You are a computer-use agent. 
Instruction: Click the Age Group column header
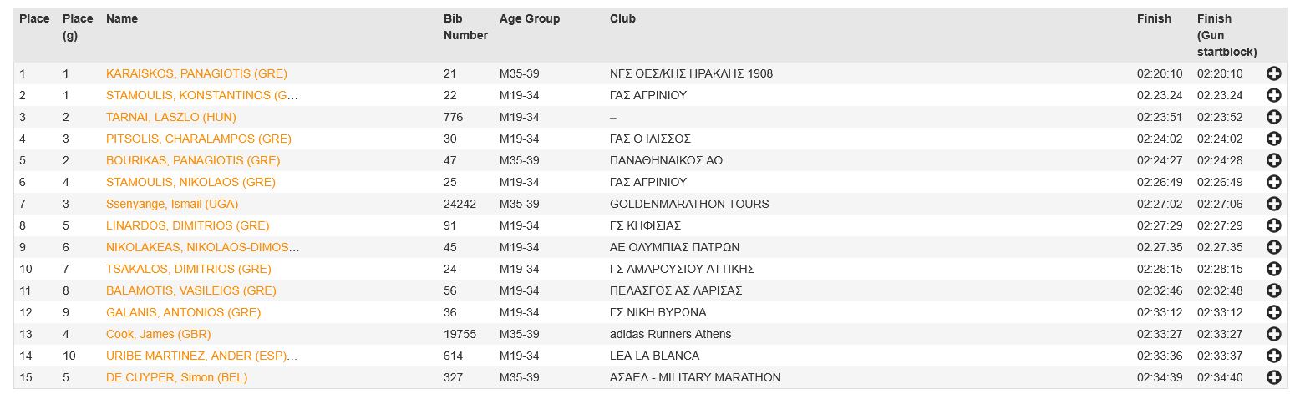click(530, 18)
